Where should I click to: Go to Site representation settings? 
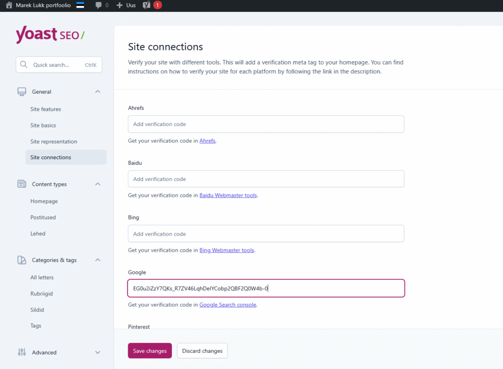54,142
